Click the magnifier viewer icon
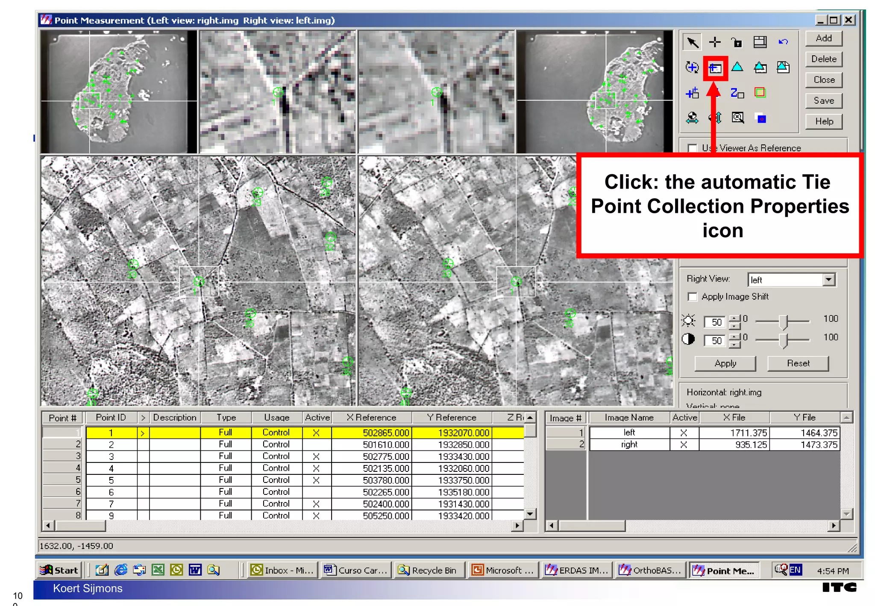Image resolution: width=875 pixels, height=606 pixels. (x=737, y=118)
